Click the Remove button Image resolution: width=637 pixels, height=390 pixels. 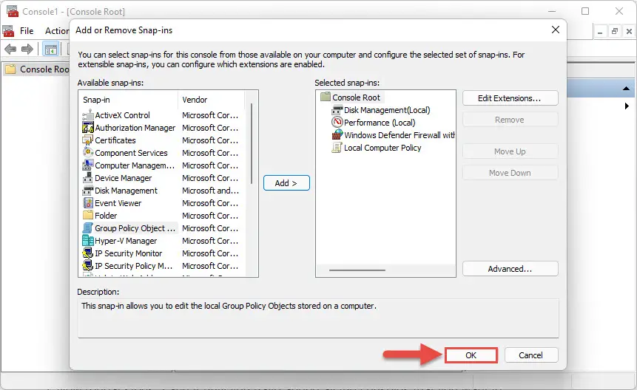point(510,120)
